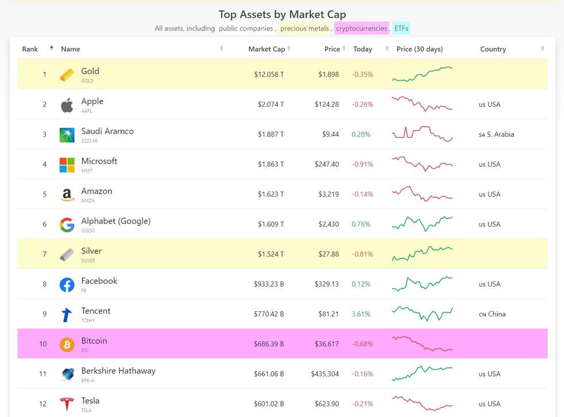This screenshot has height=417, width=564.
Task: Open the Gold asset page
Action: coord(90,71)
